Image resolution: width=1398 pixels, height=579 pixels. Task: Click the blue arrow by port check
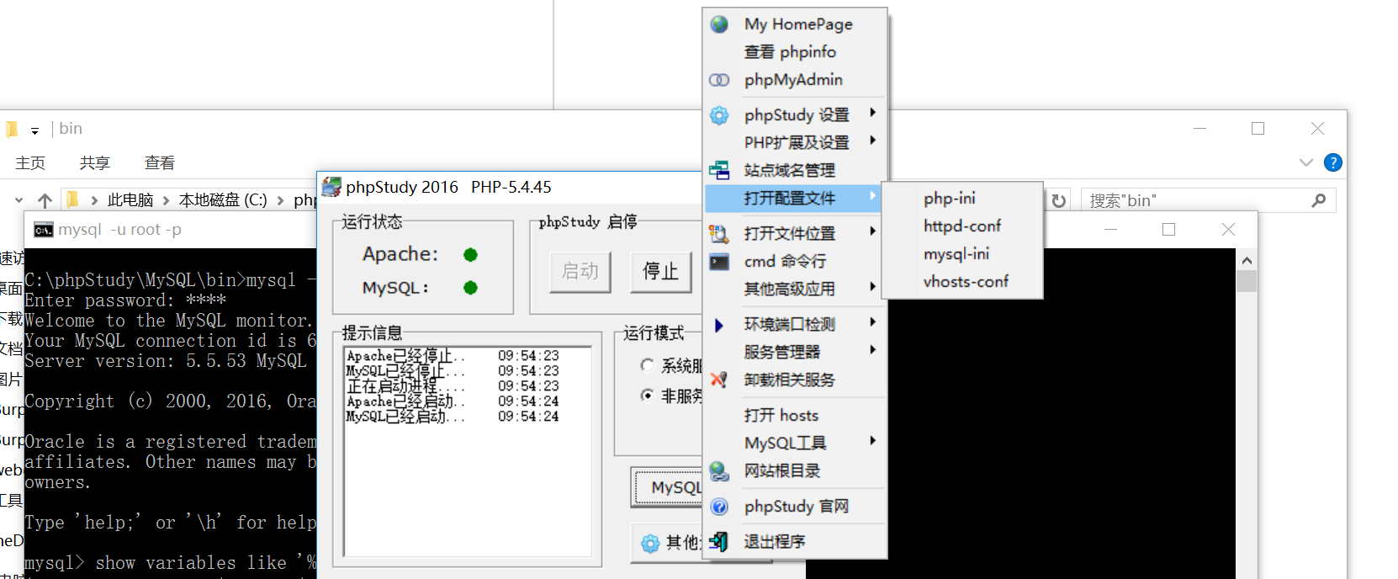[719, 325]
